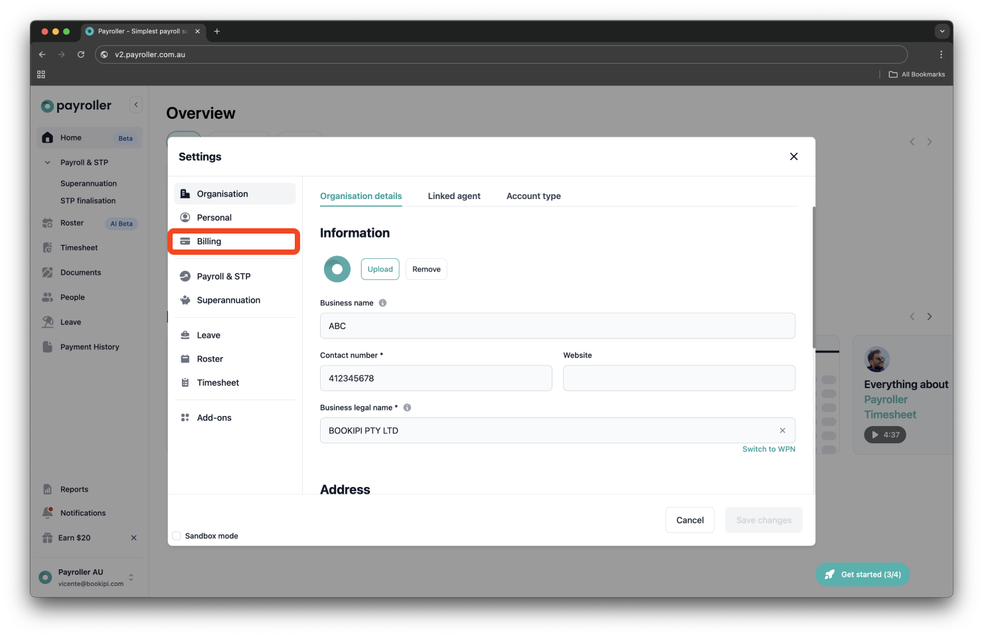984x637 pixels.
Task: Dismiss the Earn $20 promotion
Action: (133, 537)
